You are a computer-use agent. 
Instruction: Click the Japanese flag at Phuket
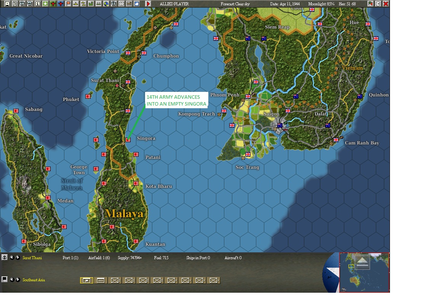tap(88, 96)
